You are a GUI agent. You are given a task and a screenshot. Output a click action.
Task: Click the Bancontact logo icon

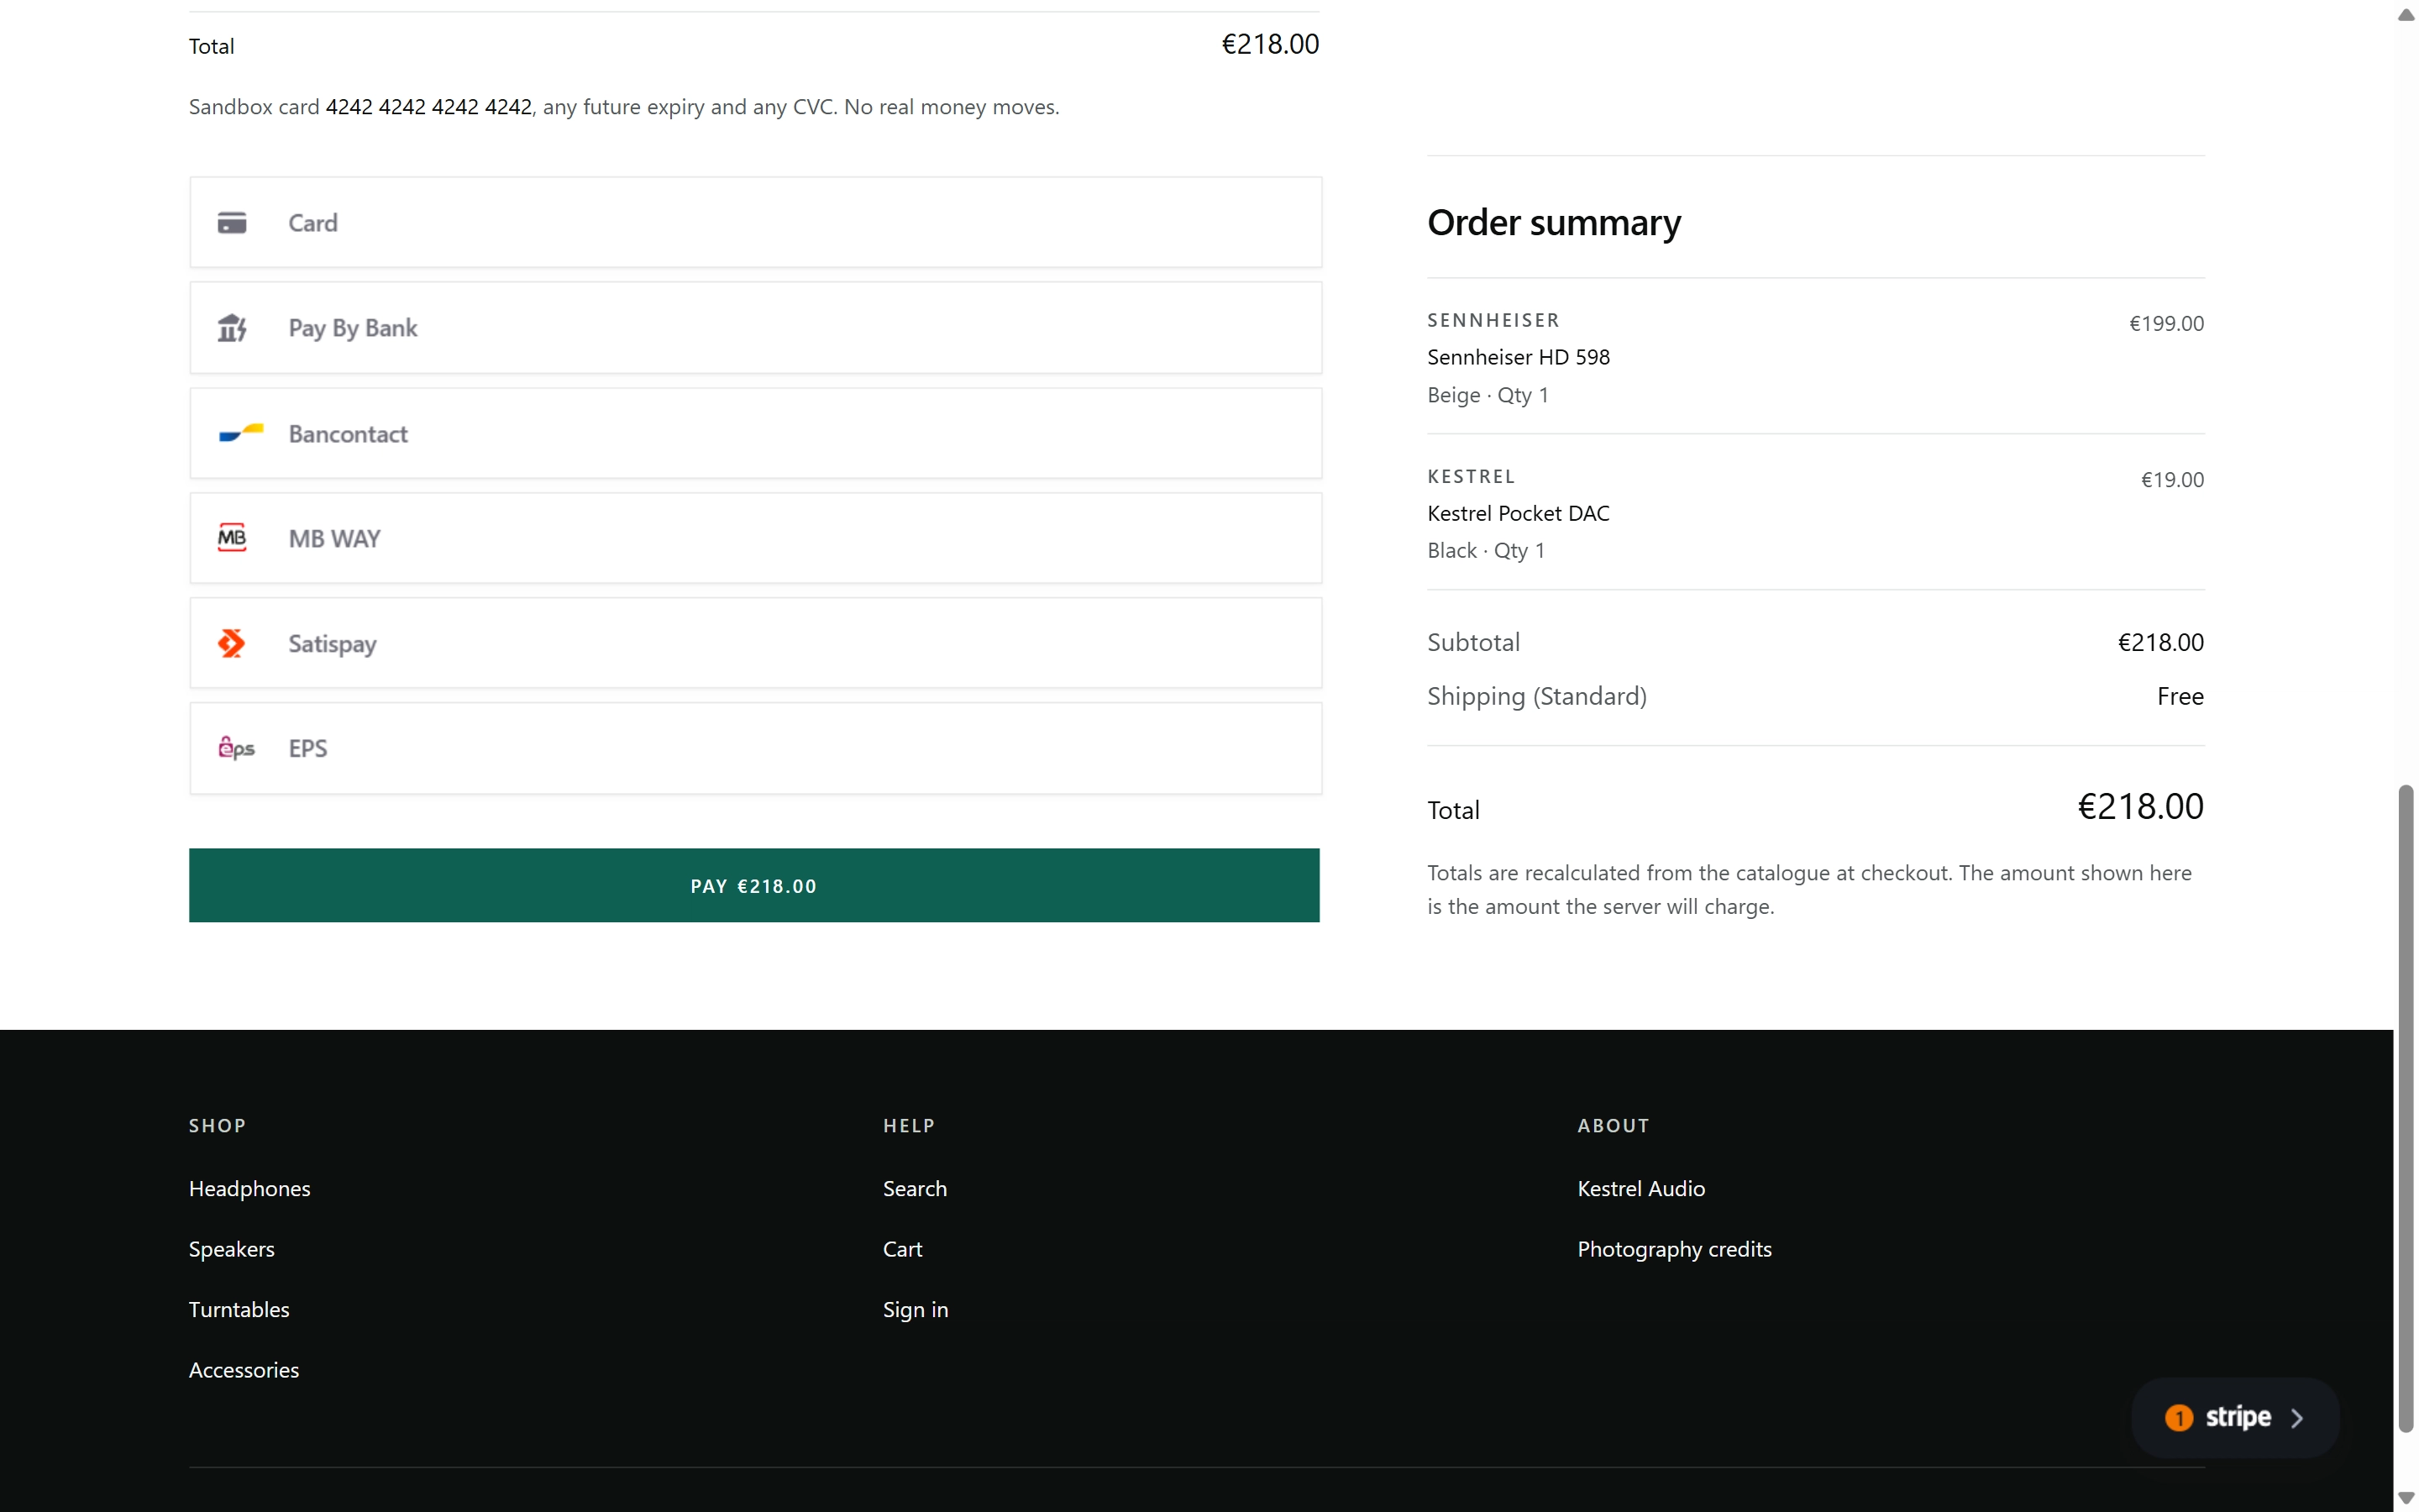(241, 433)
